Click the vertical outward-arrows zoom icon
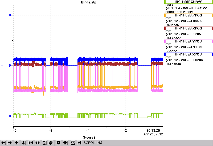Viewport: 213px width, 146px height. click(51, 143)
